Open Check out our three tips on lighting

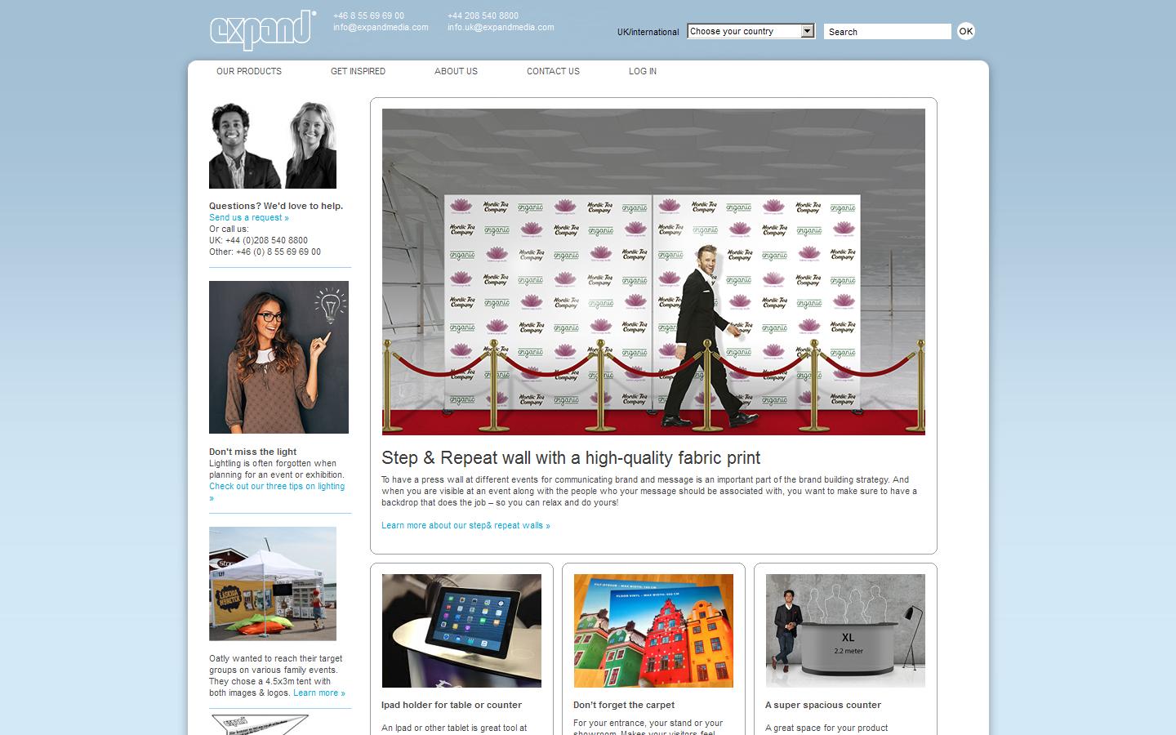(x=276, y=487)
